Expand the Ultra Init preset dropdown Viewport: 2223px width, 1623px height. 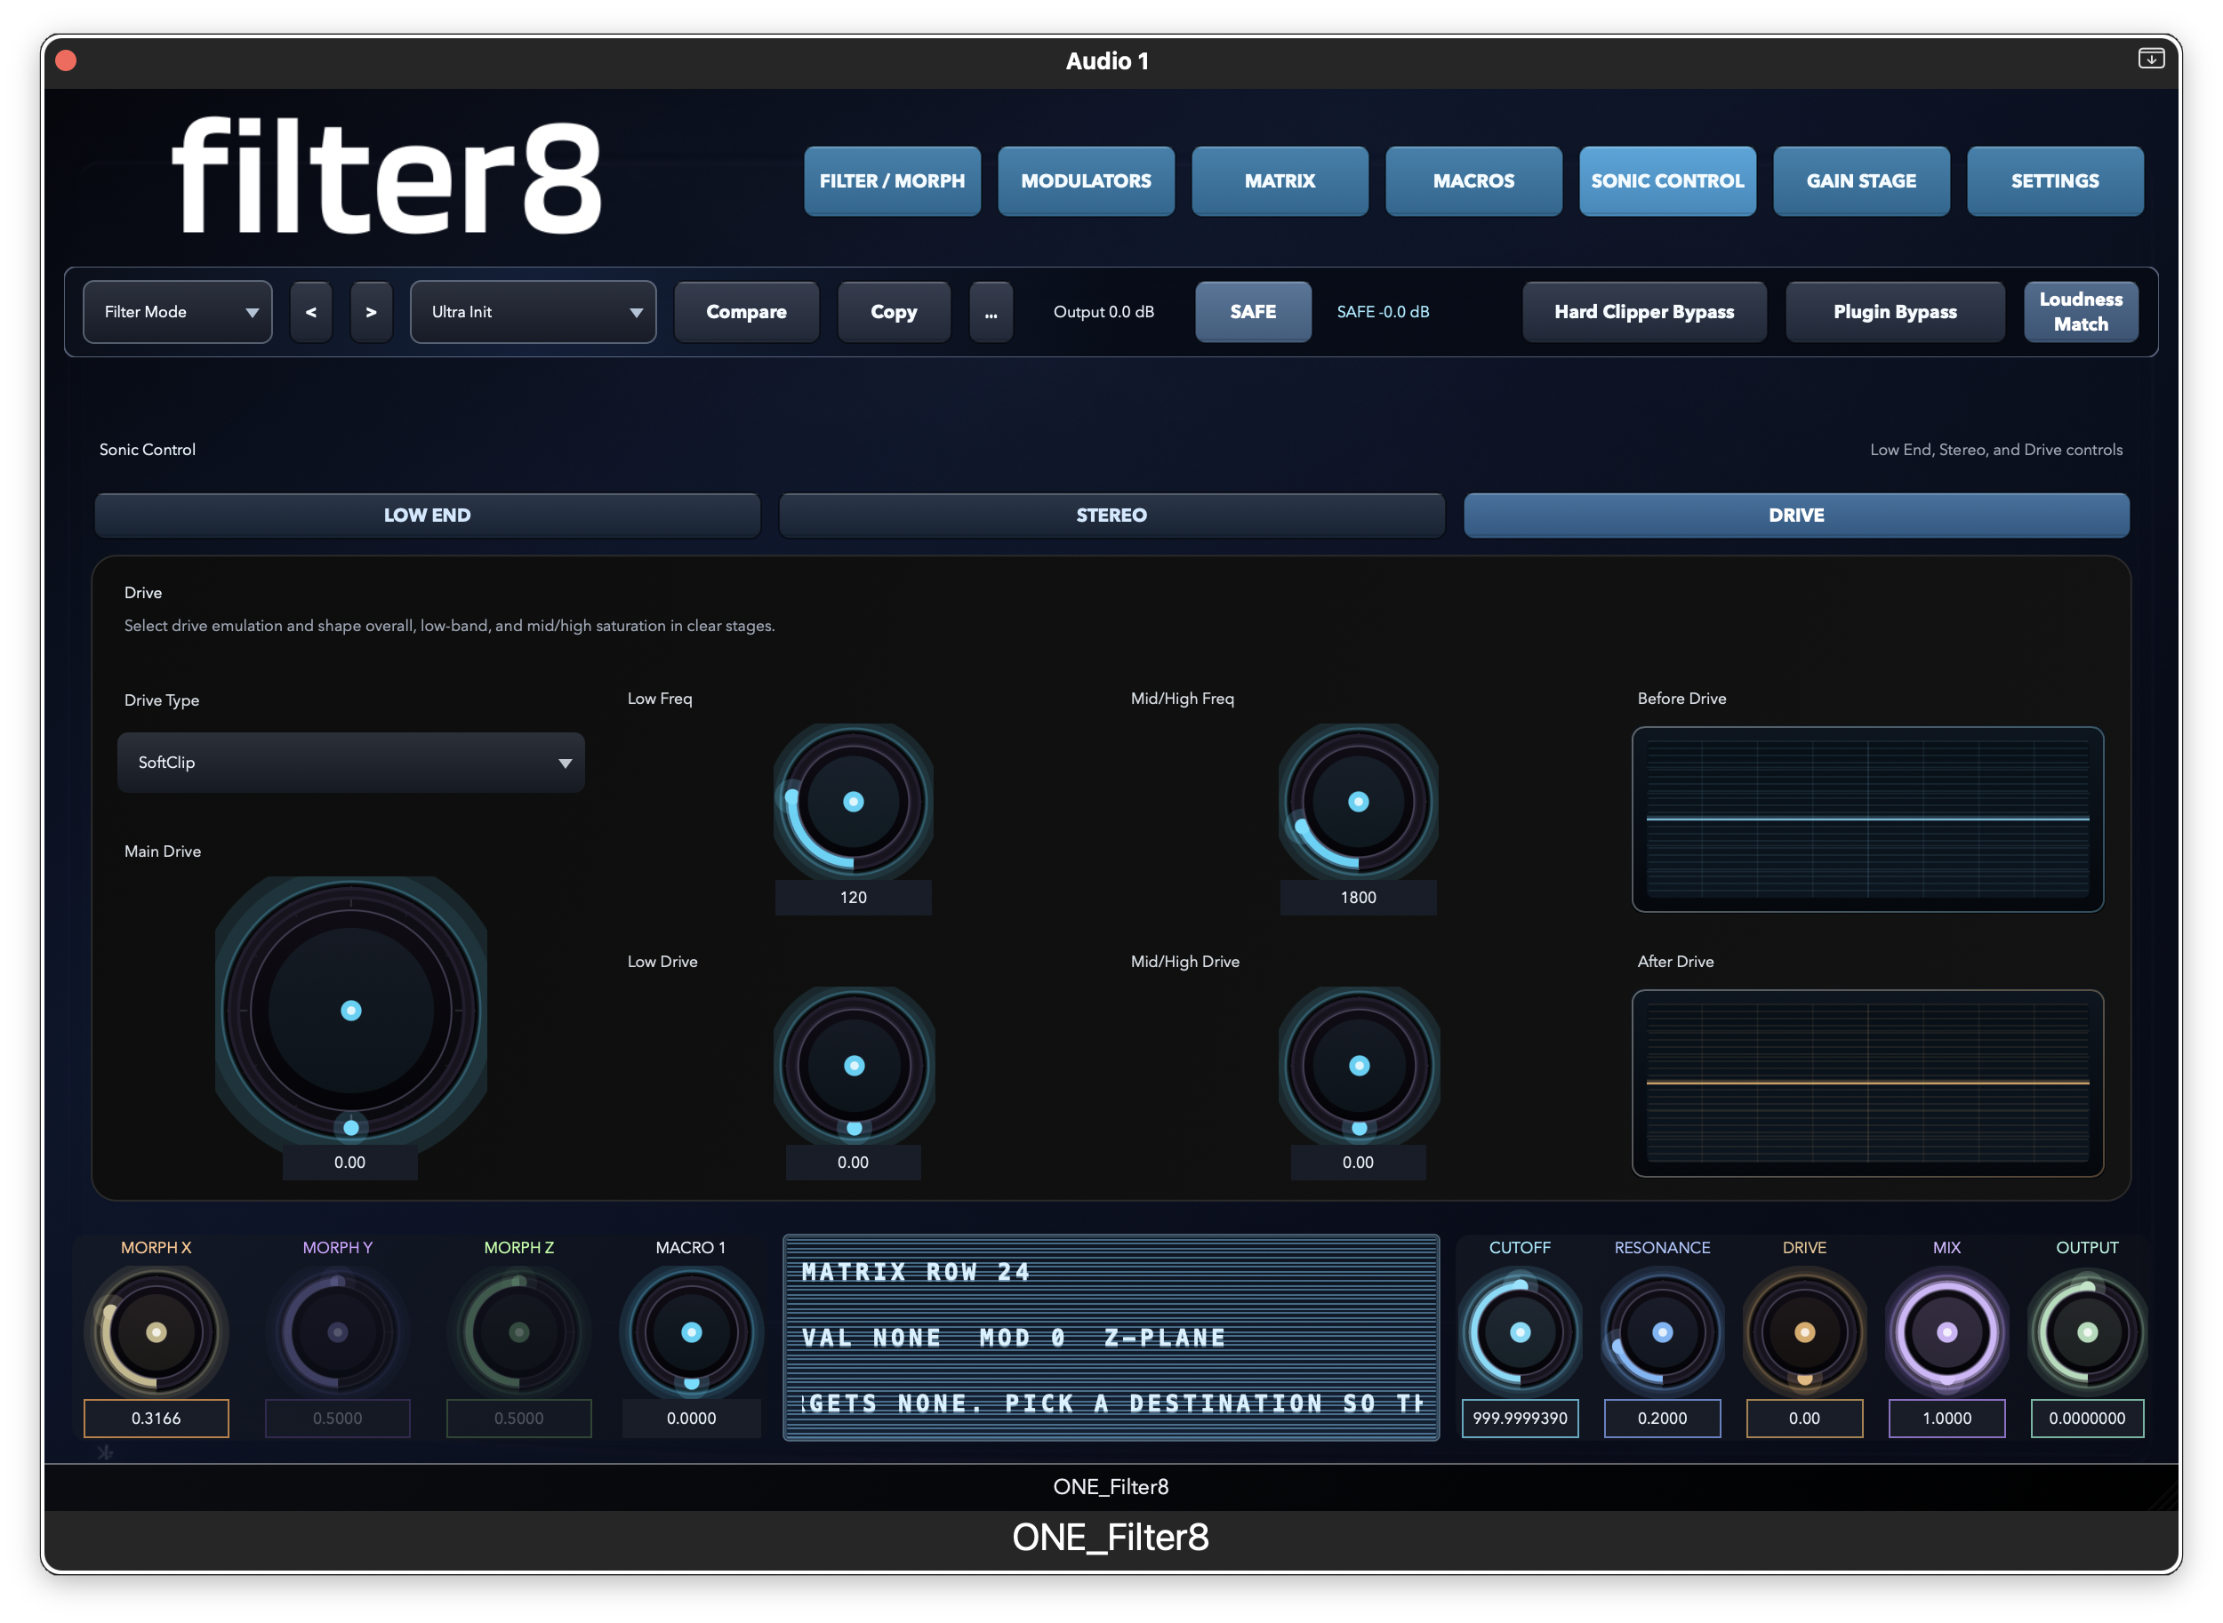pyautogui.click(x=533, y=311)
